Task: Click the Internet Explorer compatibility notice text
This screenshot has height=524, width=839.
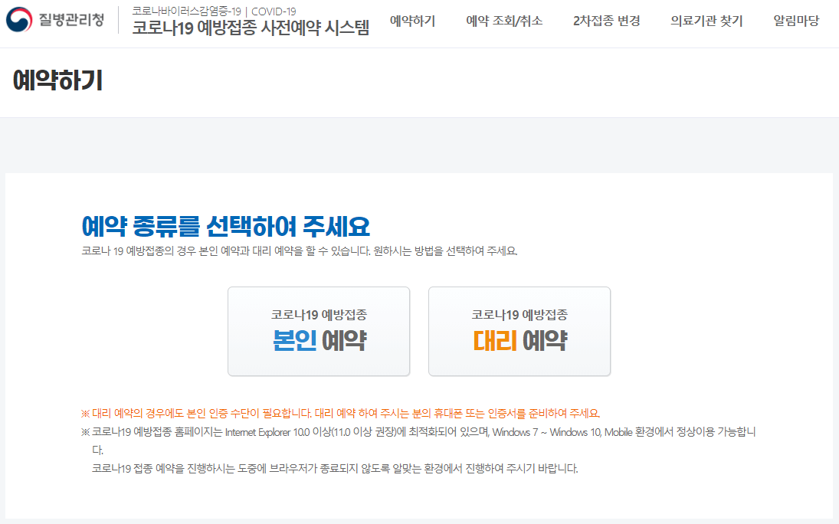Action: tap(418, 440)
